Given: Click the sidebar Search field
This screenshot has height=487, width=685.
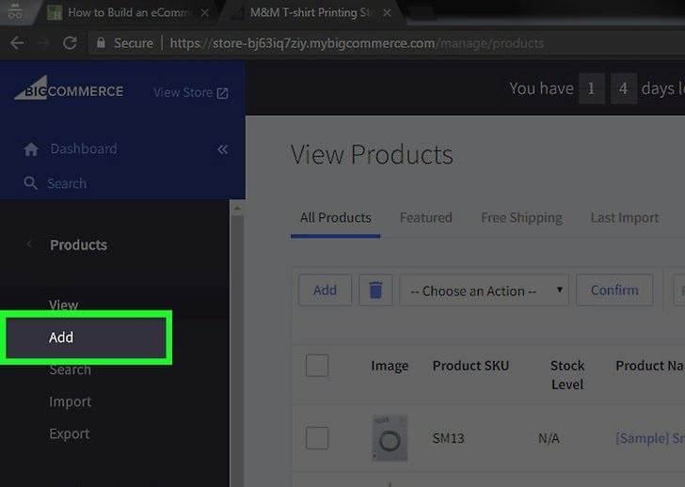Looking at the screenshot, I should click(x=67, y=183).
